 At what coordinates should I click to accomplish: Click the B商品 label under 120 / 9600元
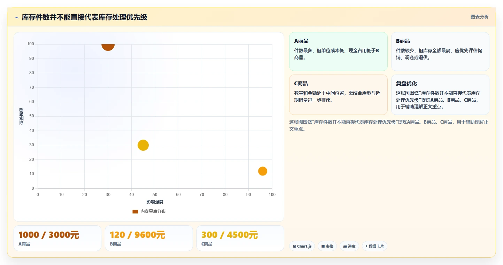point(116,244)
